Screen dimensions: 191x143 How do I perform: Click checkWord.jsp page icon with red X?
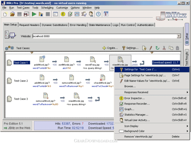(x=102, y=77)
